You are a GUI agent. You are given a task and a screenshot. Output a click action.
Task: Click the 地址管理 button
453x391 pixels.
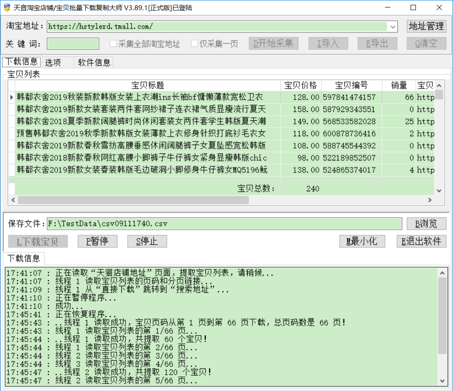click(x=426, y=26)
